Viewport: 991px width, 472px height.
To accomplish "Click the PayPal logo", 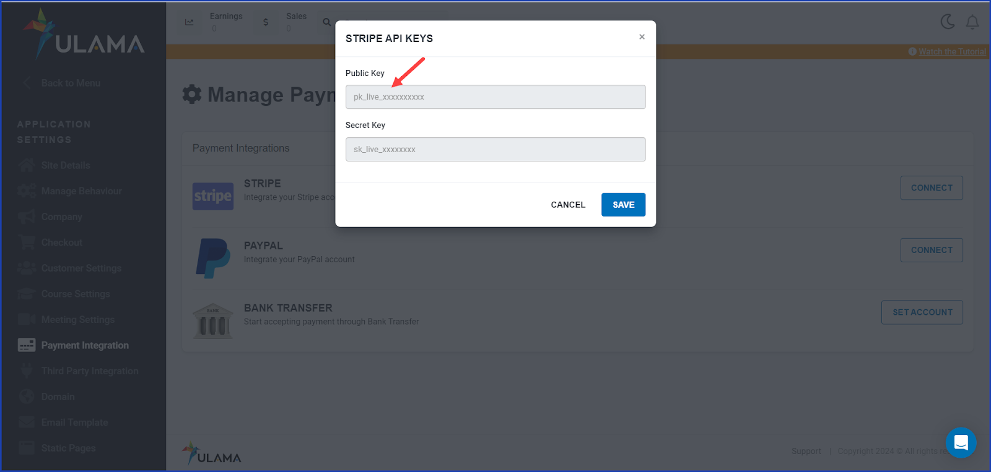I will tap(213, 259).
